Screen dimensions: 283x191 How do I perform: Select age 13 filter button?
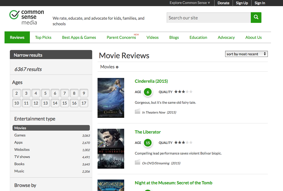tap(45, 103)
